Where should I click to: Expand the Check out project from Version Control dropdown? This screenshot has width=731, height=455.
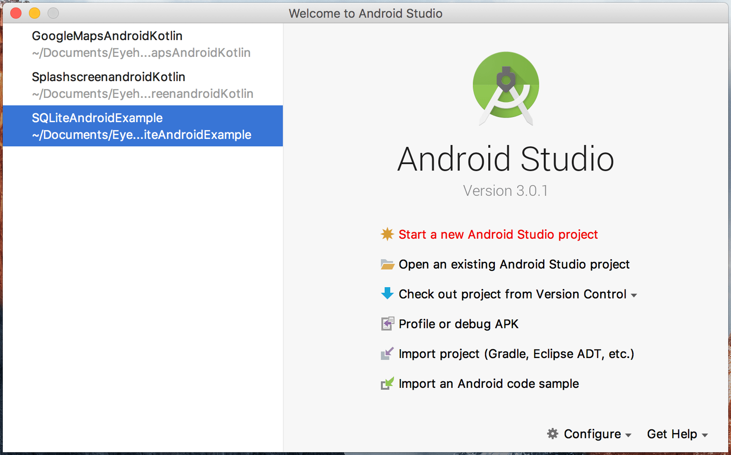pos(635,295)
